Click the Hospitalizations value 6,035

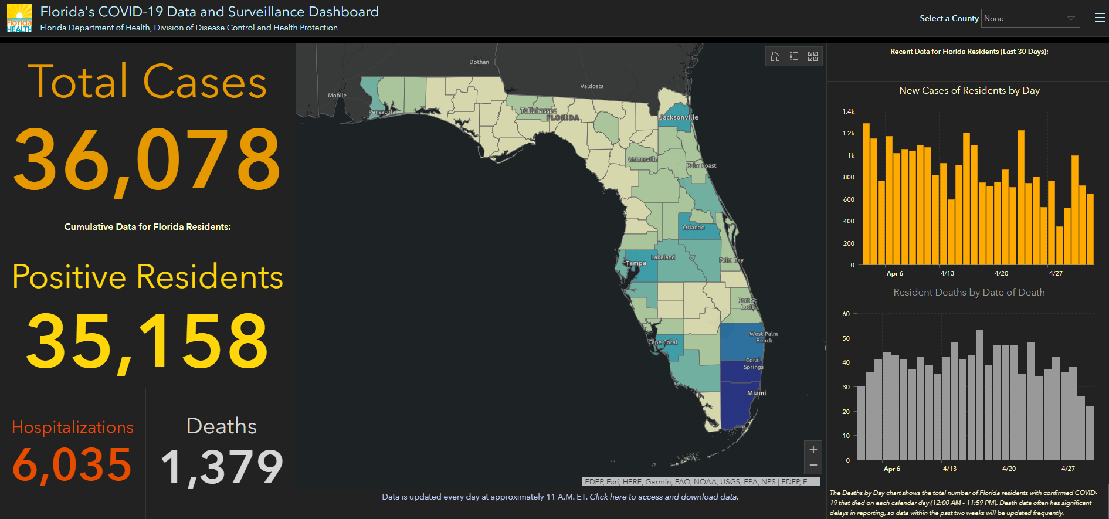tap(72, 464)
